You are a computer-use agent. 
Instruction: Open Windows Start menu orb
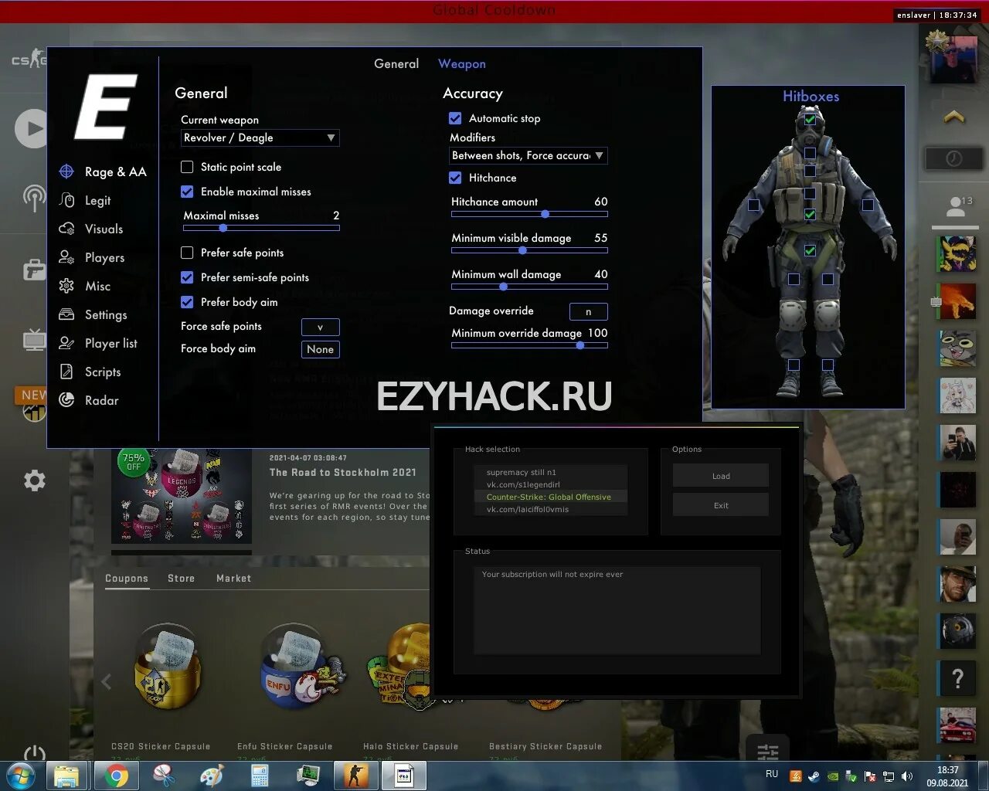[20, 776]
